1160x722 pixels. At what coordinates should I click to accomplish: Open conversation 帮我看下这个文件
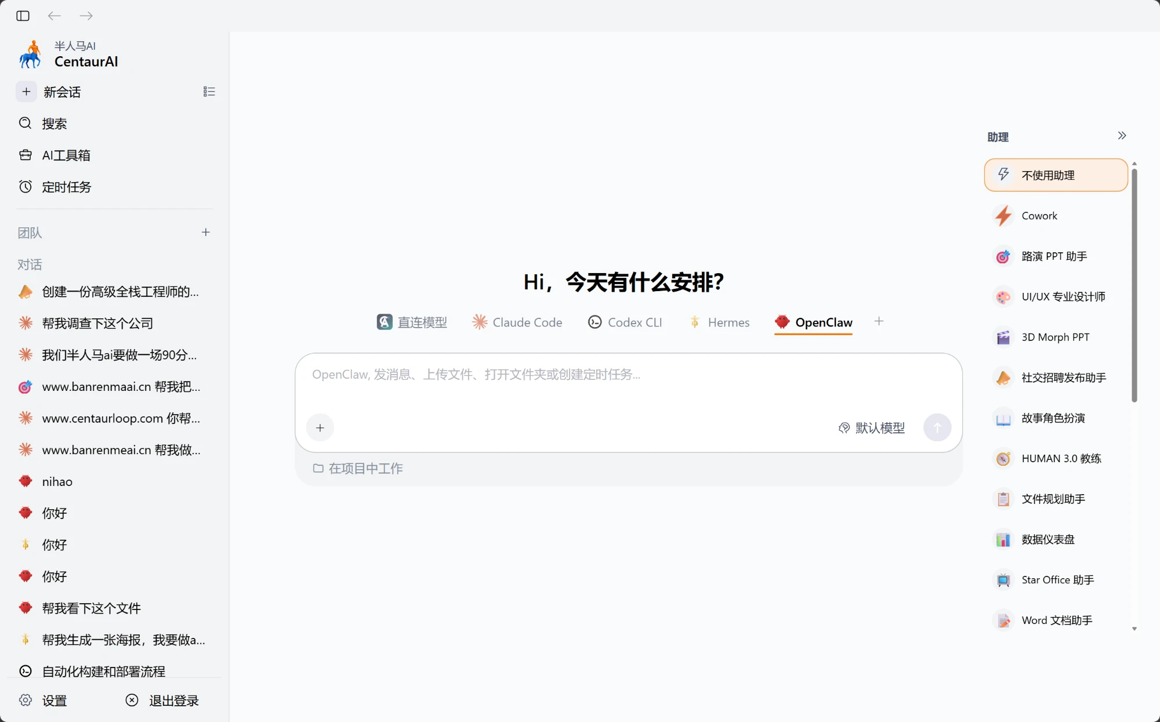(x=115, y=608)
